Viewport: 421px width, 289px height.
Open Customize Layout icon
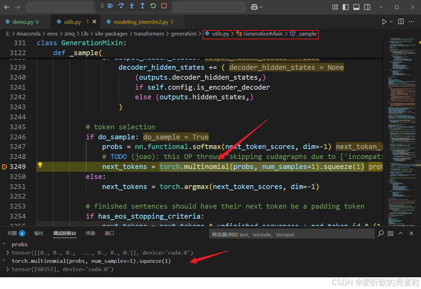click(x=335, y=7)
